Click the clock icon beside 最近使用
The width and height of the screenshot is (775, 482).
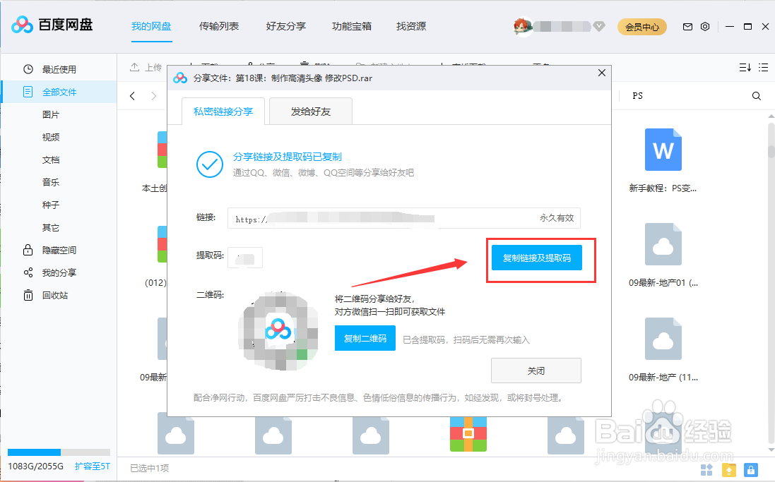[x=28, y=69]
